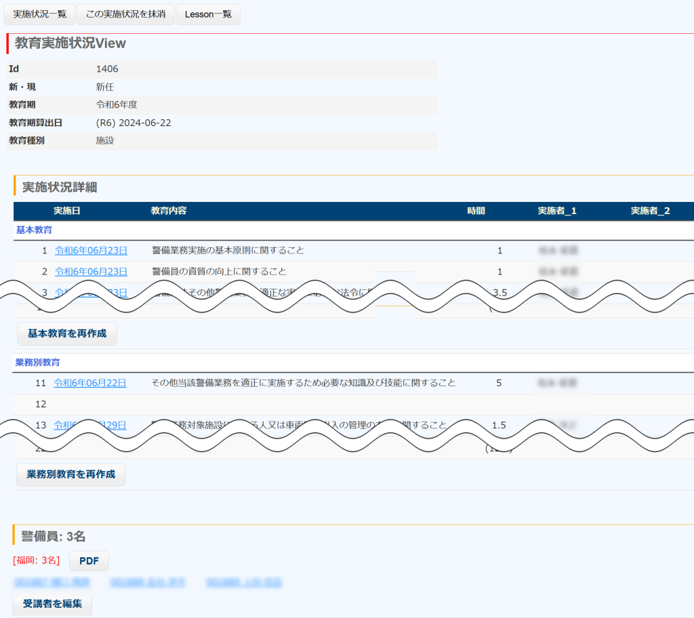Click the 実施者_1 column header

coord(557,211)
